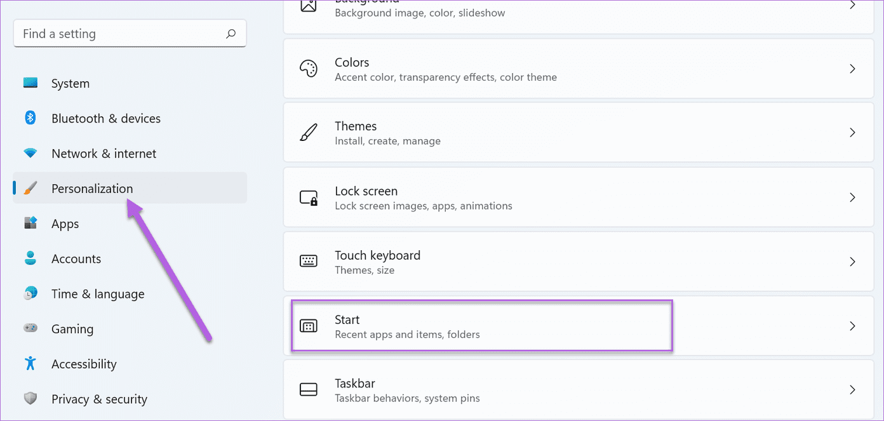Click the Gaming controller icon
884x421 pixels.
point(30,328)
